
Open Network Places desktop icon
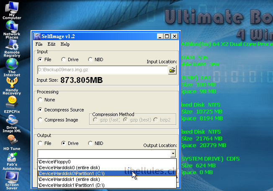pos(12,30)
